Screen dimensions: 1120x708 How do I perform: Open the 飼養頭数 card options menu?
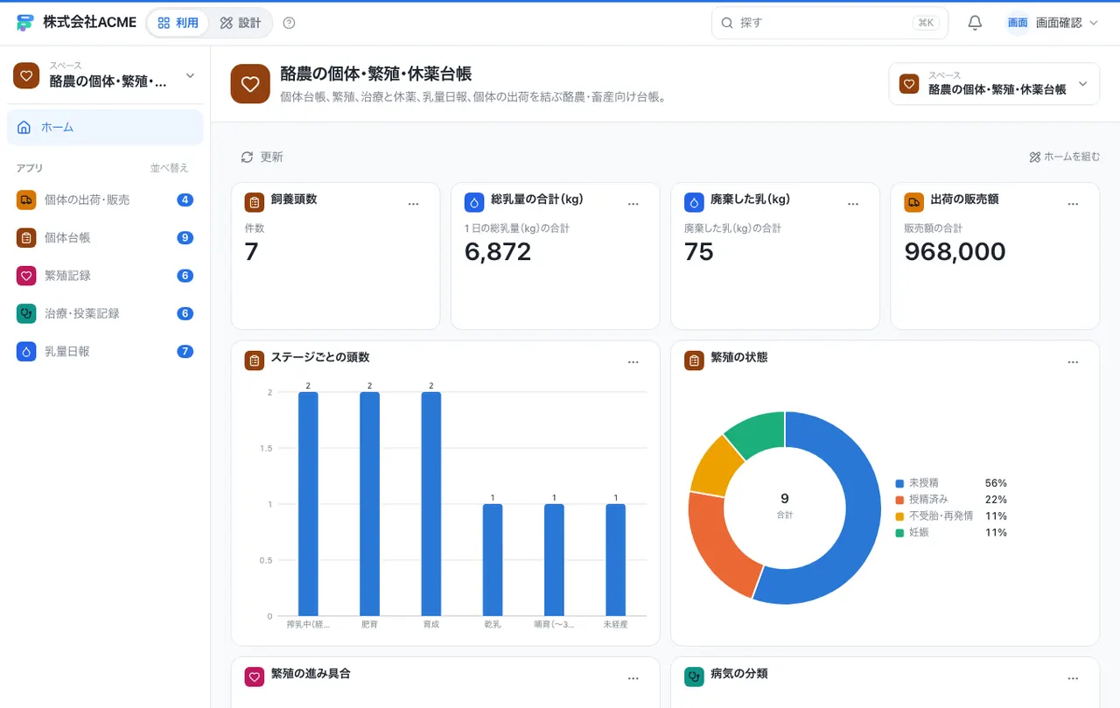click(414, 203)
